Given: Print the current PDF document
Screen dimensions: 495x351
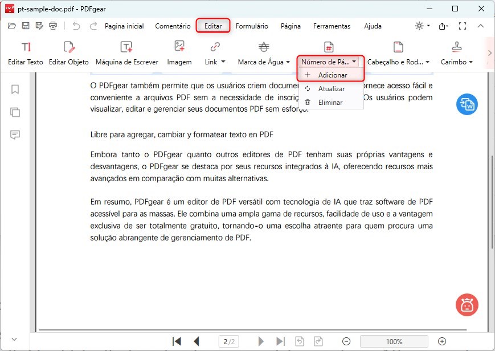Looking at the screenshot, I should click(x=53, y=26).
